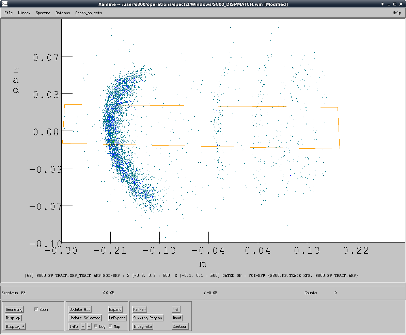The image size is (406, 335).
Task: Click the Update All button
Action: pos(80,309)
